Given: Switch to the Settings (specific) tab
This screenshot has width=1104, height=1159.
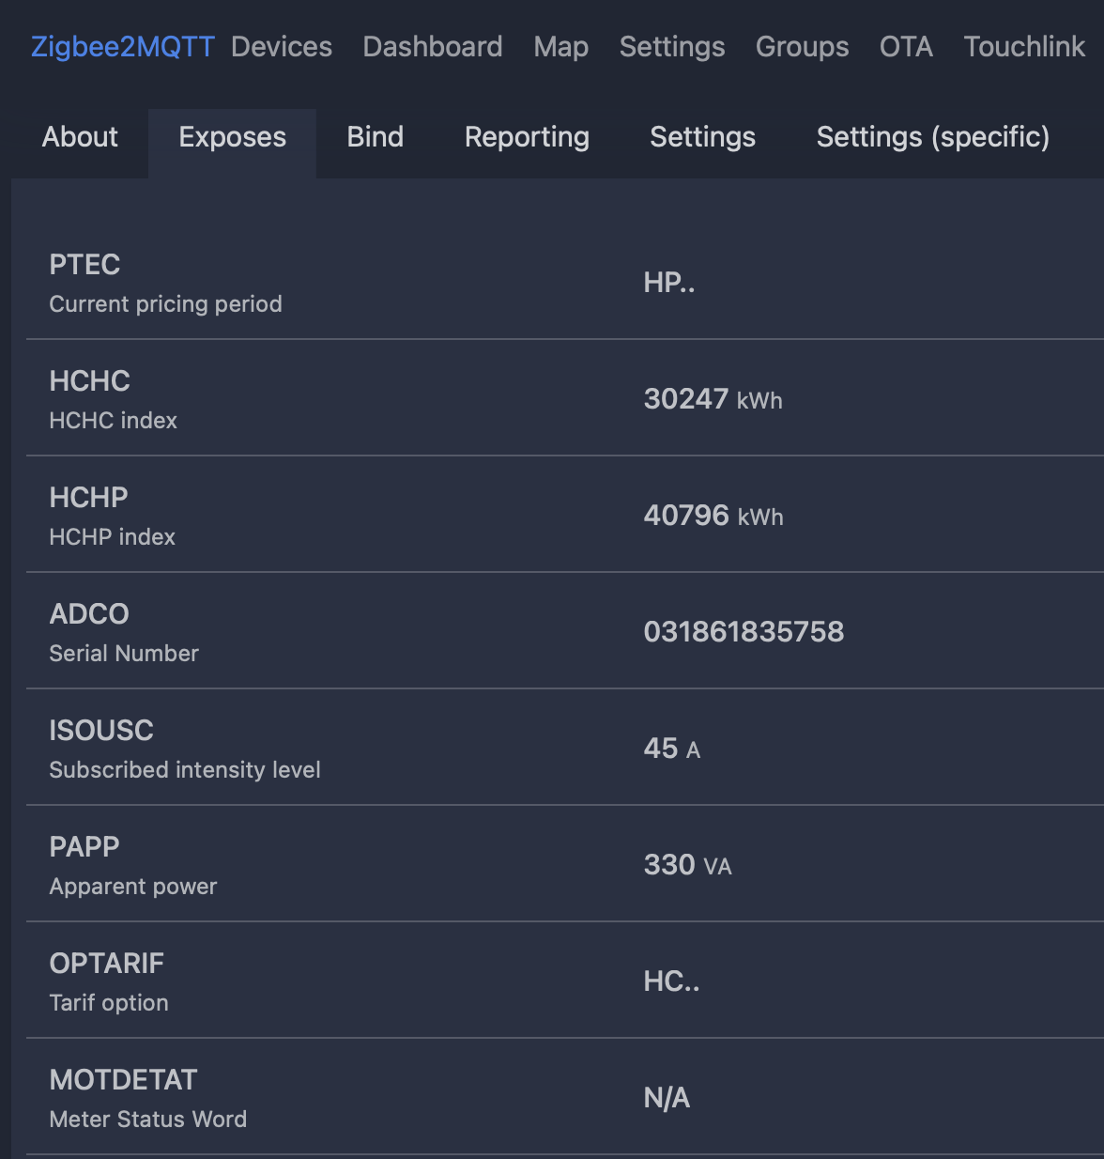Looking at the screenshot, I should (933, 137).
